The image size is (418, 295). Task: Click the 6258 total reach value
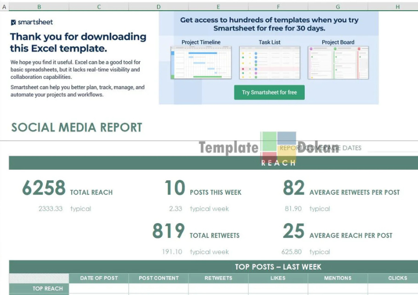click(x=44, y=188)
